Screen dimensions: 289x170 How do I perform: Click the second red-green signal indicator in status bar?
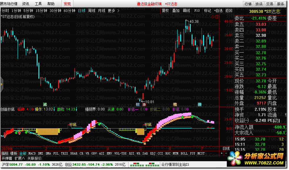[x=152, y=164]
